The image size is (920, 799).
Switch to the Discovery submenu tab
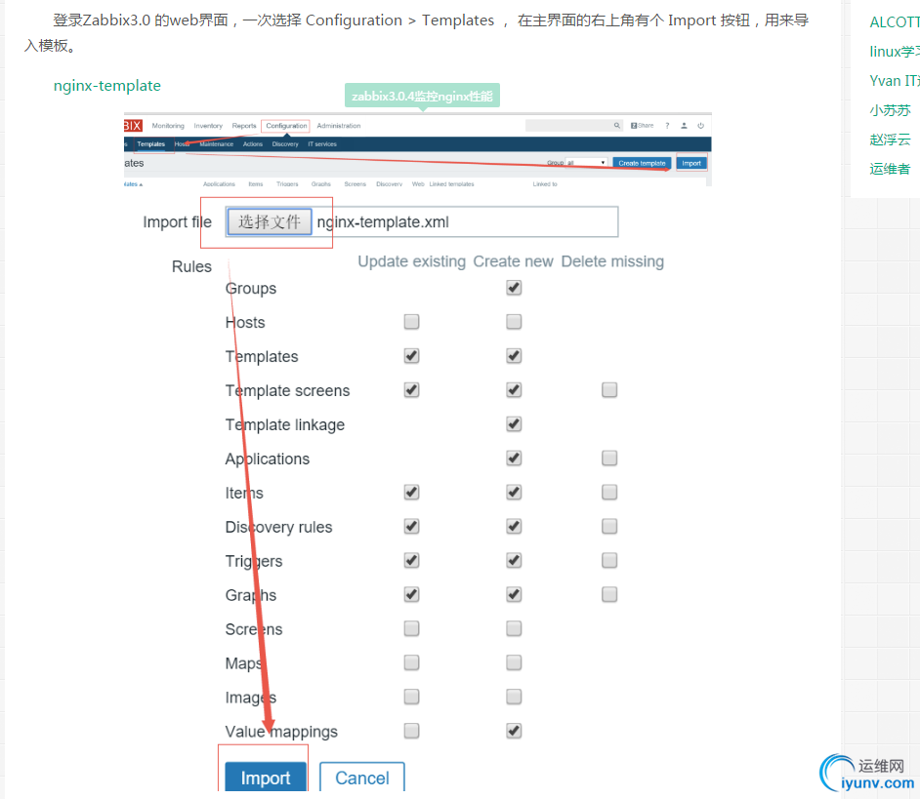pyautogui.click(x=285, y=144)
